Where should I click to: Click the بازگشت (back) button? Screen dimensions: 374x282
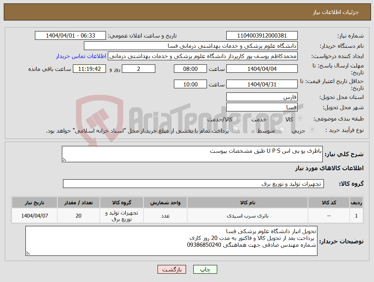172,269
